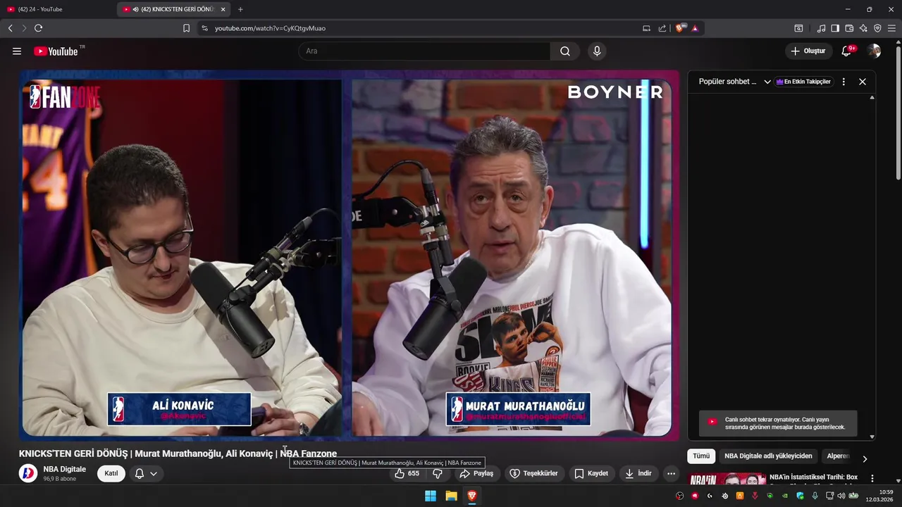The width and height of the screenshot is (902, 507).
Task: Open Brave Wallet icon
Action: click(849, 28)
